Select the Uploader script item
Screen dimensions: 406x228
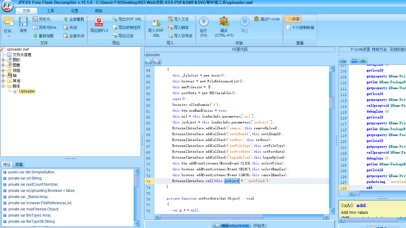tap(27, 91)
